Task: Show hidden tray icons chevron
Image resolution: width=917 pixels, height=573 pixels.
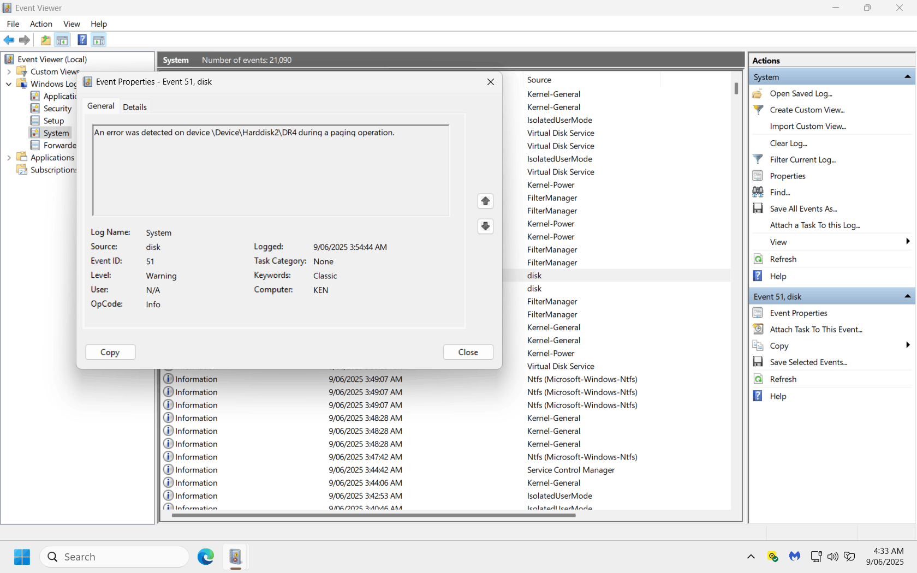Action: [751, 557]
